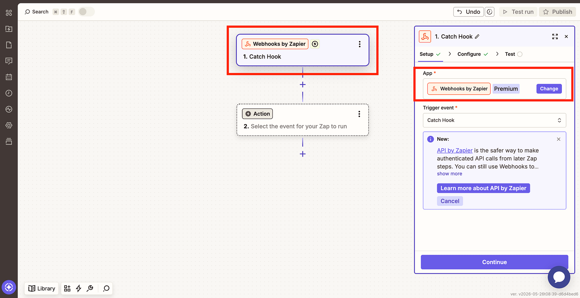Viewport: 580px width, 298px height.
Task: Click the Premium badge
Action: [x=506, y=89]
